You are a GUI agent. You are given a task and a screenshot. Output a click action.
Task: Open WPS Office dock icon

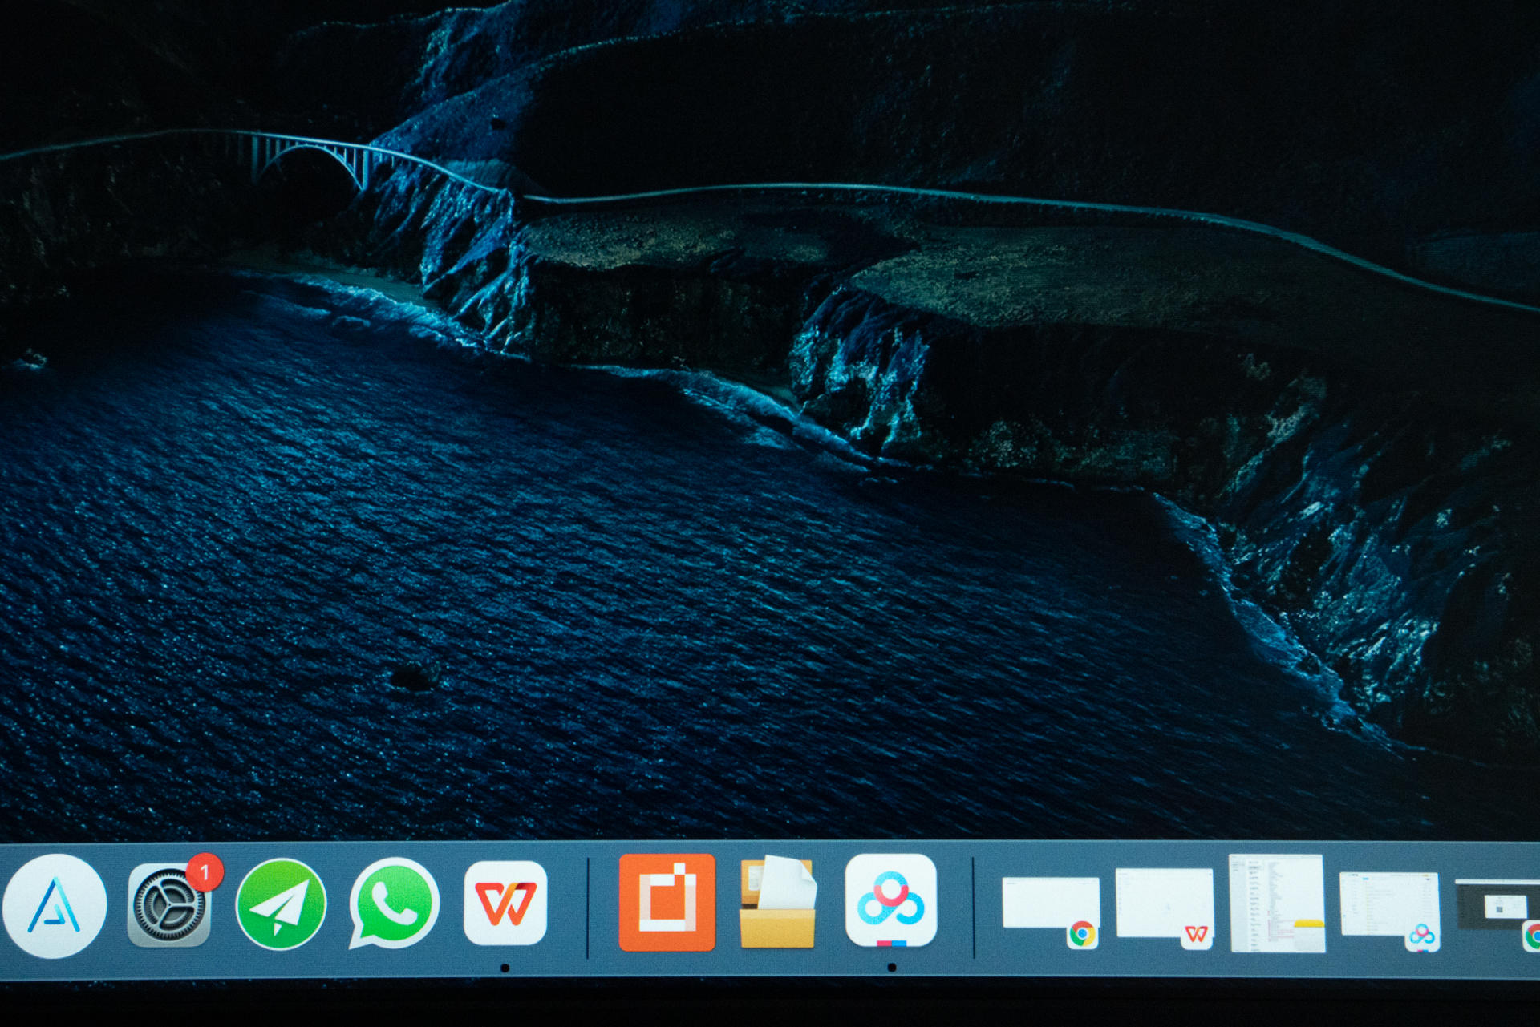[505, 904]
